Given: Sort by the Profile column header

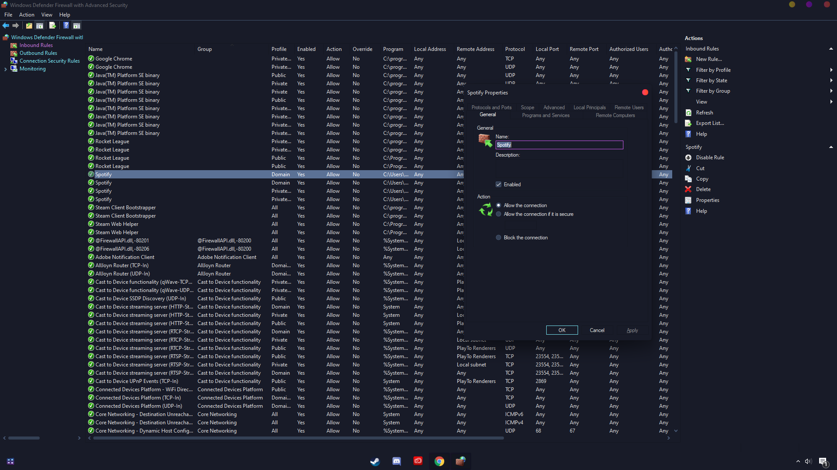Looking at the screenshot, I should tap(279, 49).
